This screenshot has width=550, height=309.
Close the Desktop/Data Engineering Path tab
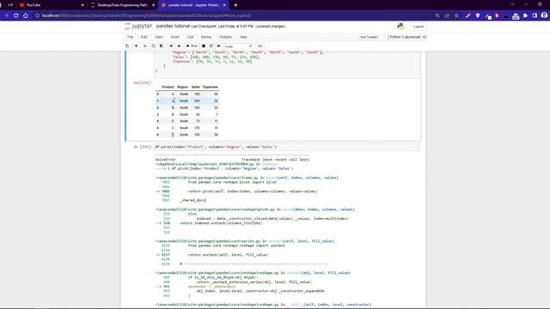[x=153, y=5]
